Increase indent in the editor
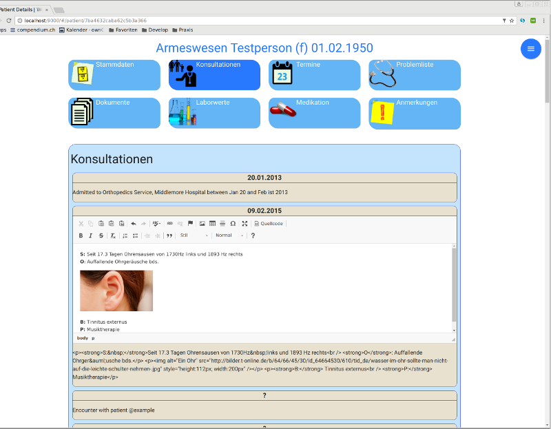 [158, 236]
